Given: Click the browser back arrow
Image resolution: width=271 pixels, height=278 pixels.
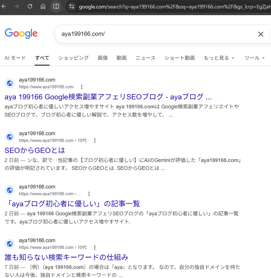Looking at the screenshot, I should 4,6.
